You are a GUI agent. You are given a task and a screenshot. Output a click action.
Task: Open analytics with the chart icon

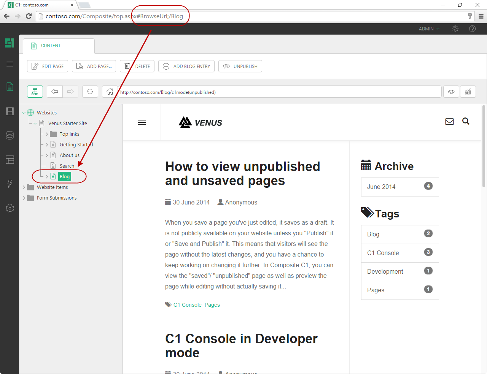468,92
